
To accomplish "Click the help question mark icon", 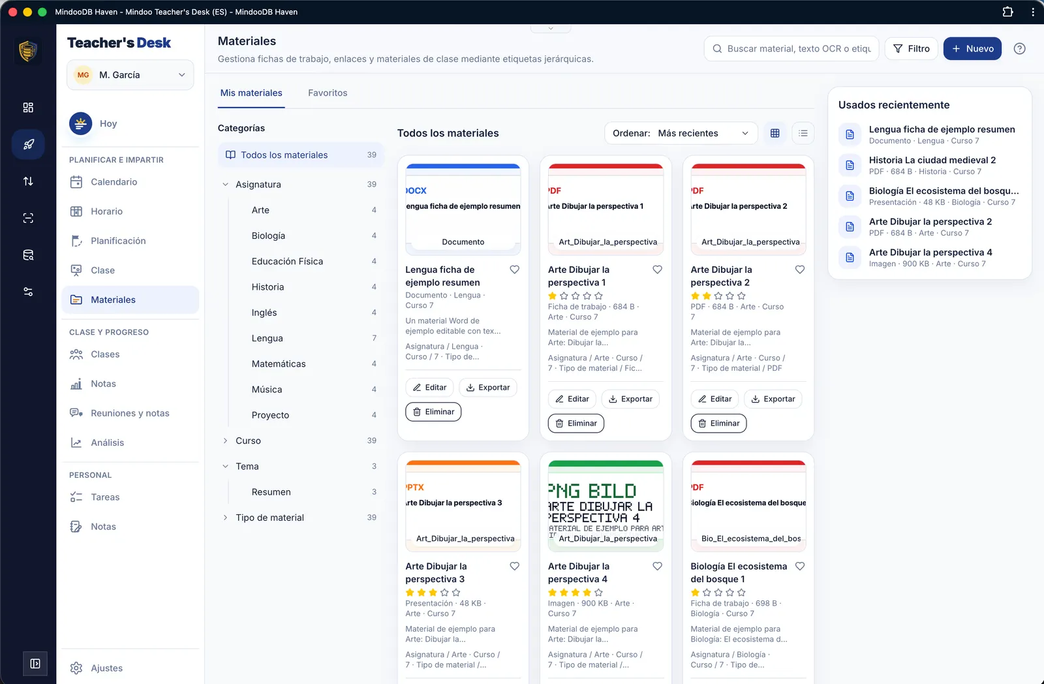I will pos(1019,48).
